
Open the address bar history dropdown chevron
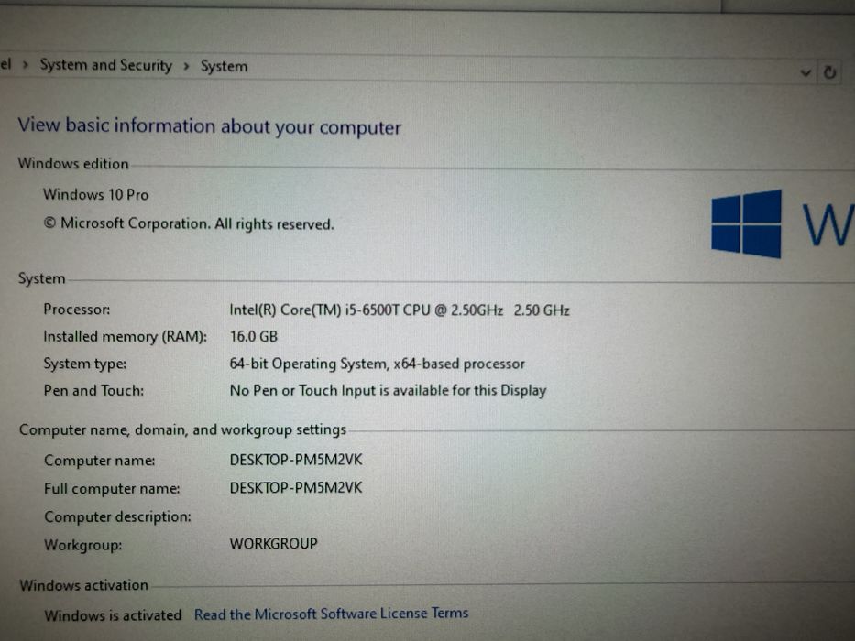pyautogui.click(x=806, y=72)
